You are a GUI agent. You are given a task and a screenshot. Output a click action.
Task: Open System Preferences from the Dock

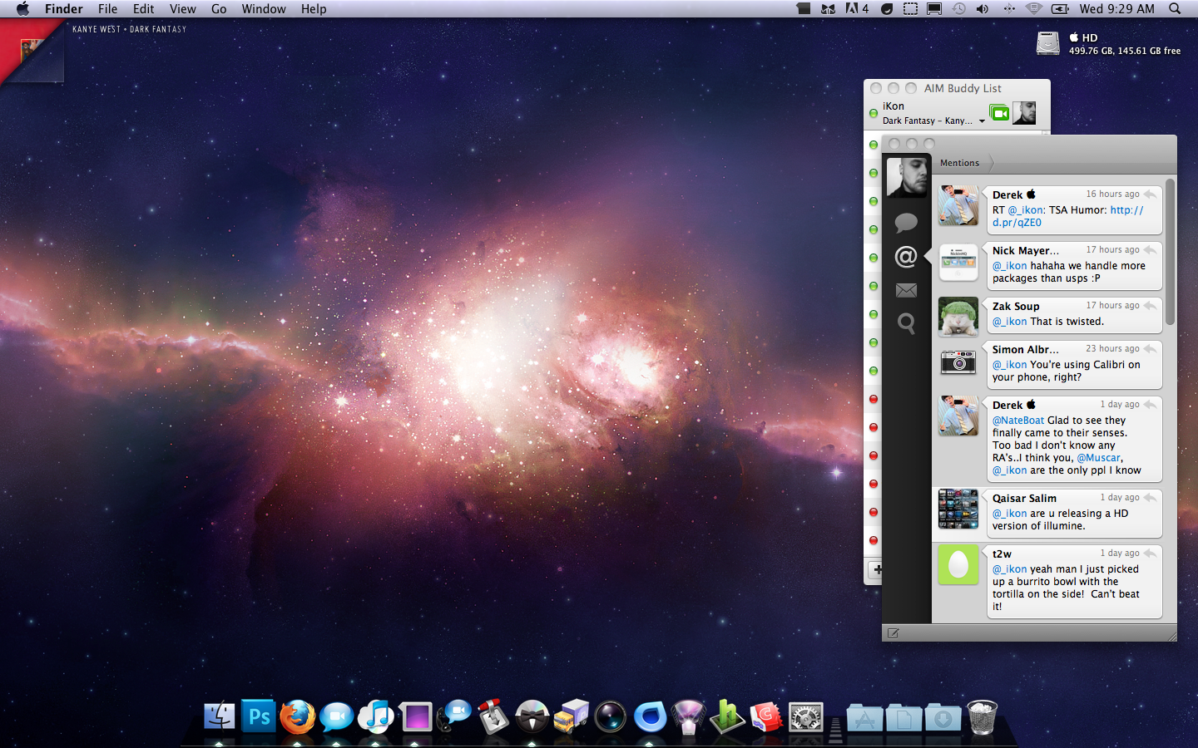pyautogui.click(x=805, y=716)
